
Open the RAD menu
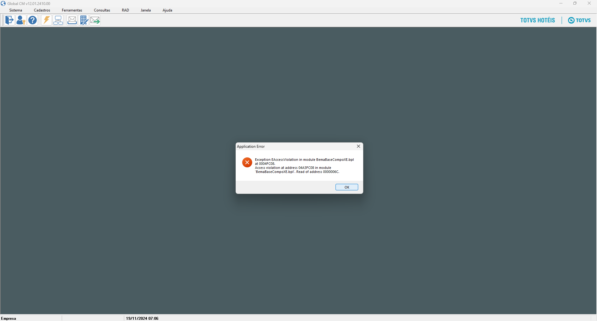(x=125, y=10)
